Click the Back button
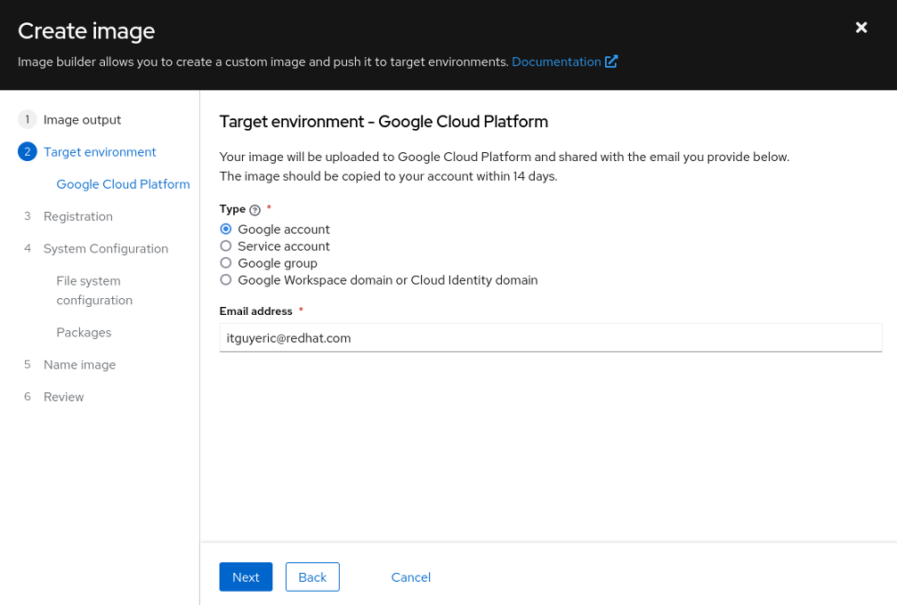The image size is (897, 605). tap(312, 577)
